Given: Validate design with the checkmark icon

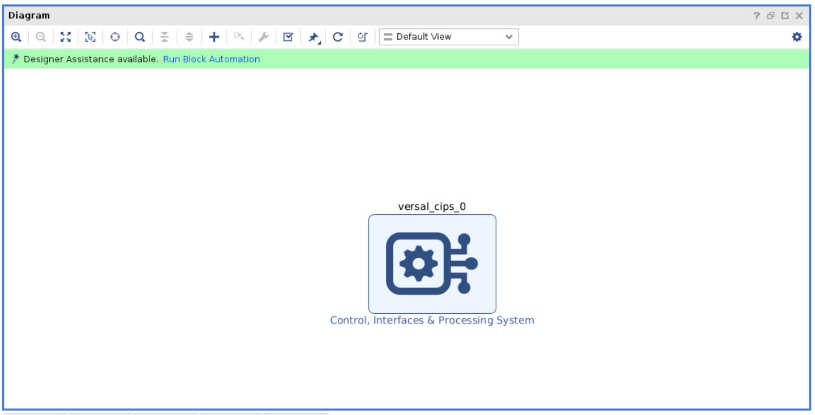Looking at the screenshot, I should click(x=288, y=37).
